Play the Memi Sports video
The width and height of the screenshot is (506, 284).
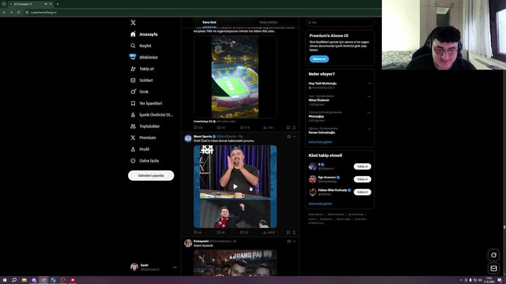235,187
